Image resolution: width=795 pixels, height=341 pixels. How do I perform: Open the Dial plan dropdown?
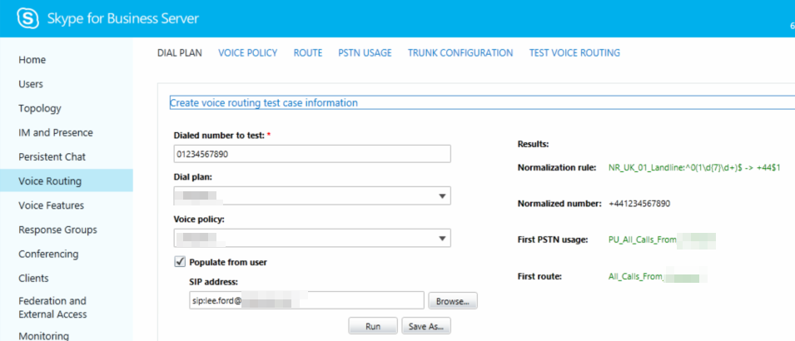point(312,195)
